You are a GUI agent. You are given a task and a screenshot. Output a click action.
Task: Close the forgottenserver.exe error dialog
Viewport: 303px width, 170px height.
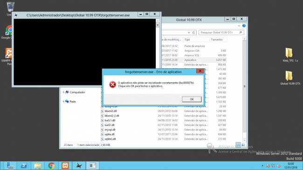point(200,71)
